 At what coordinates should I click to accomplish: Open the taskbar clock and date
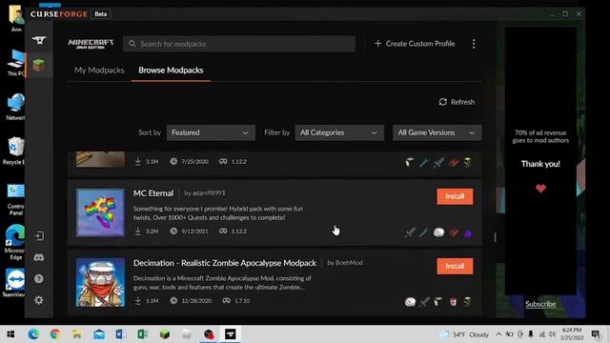pos(572,334)
